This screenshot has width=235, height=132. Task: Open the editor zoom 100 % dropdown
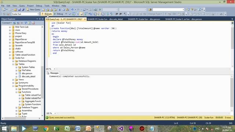coord(54,69)
